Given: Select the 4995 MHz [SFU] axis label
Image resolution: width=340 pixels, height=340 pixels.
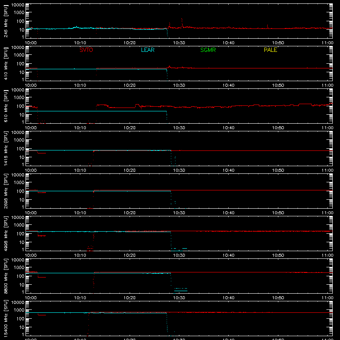Looking at the screenshot, I should 6,233.
